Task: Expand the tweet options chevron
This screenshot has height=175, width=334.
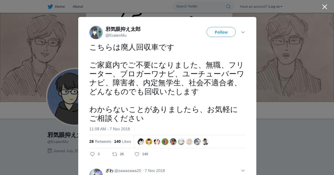Action: (x=243, y=32)
